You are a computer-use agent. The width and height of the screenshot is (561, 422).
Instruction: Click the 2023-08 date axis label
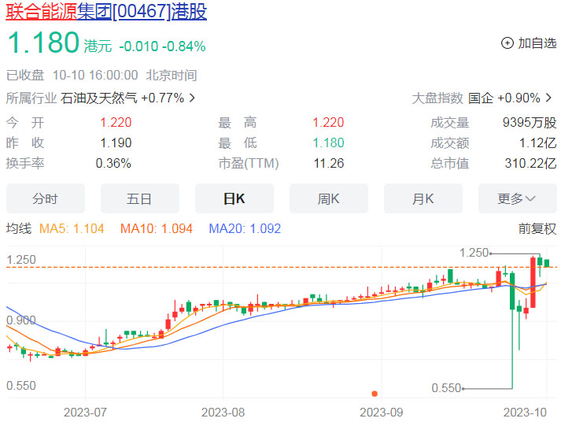(223, 413)
